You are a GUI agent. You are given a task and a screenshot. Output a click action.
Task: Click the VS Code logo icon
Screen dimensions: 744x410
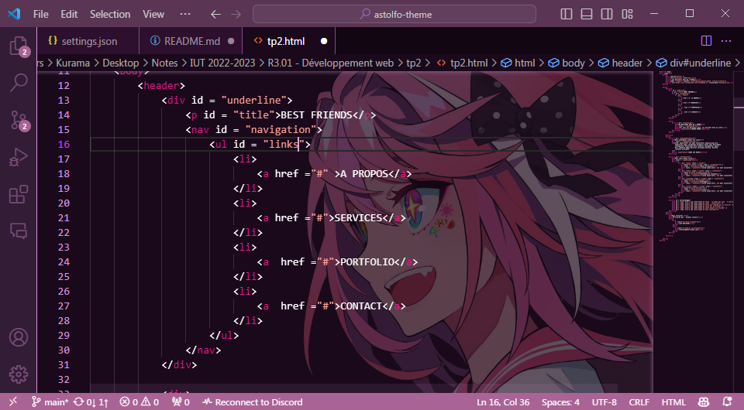(x=14, y=14)
